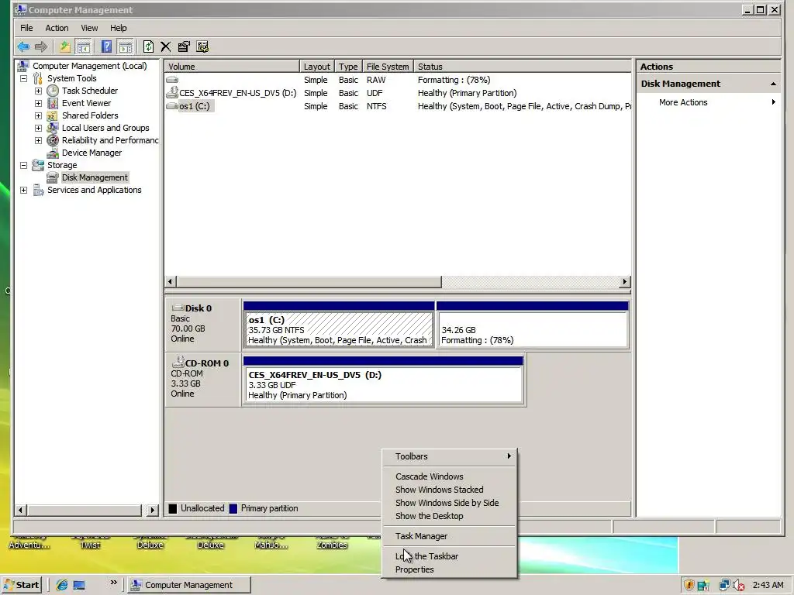Collapse the Disk Management actions section
794x595 pixels.
pos(773,84)
